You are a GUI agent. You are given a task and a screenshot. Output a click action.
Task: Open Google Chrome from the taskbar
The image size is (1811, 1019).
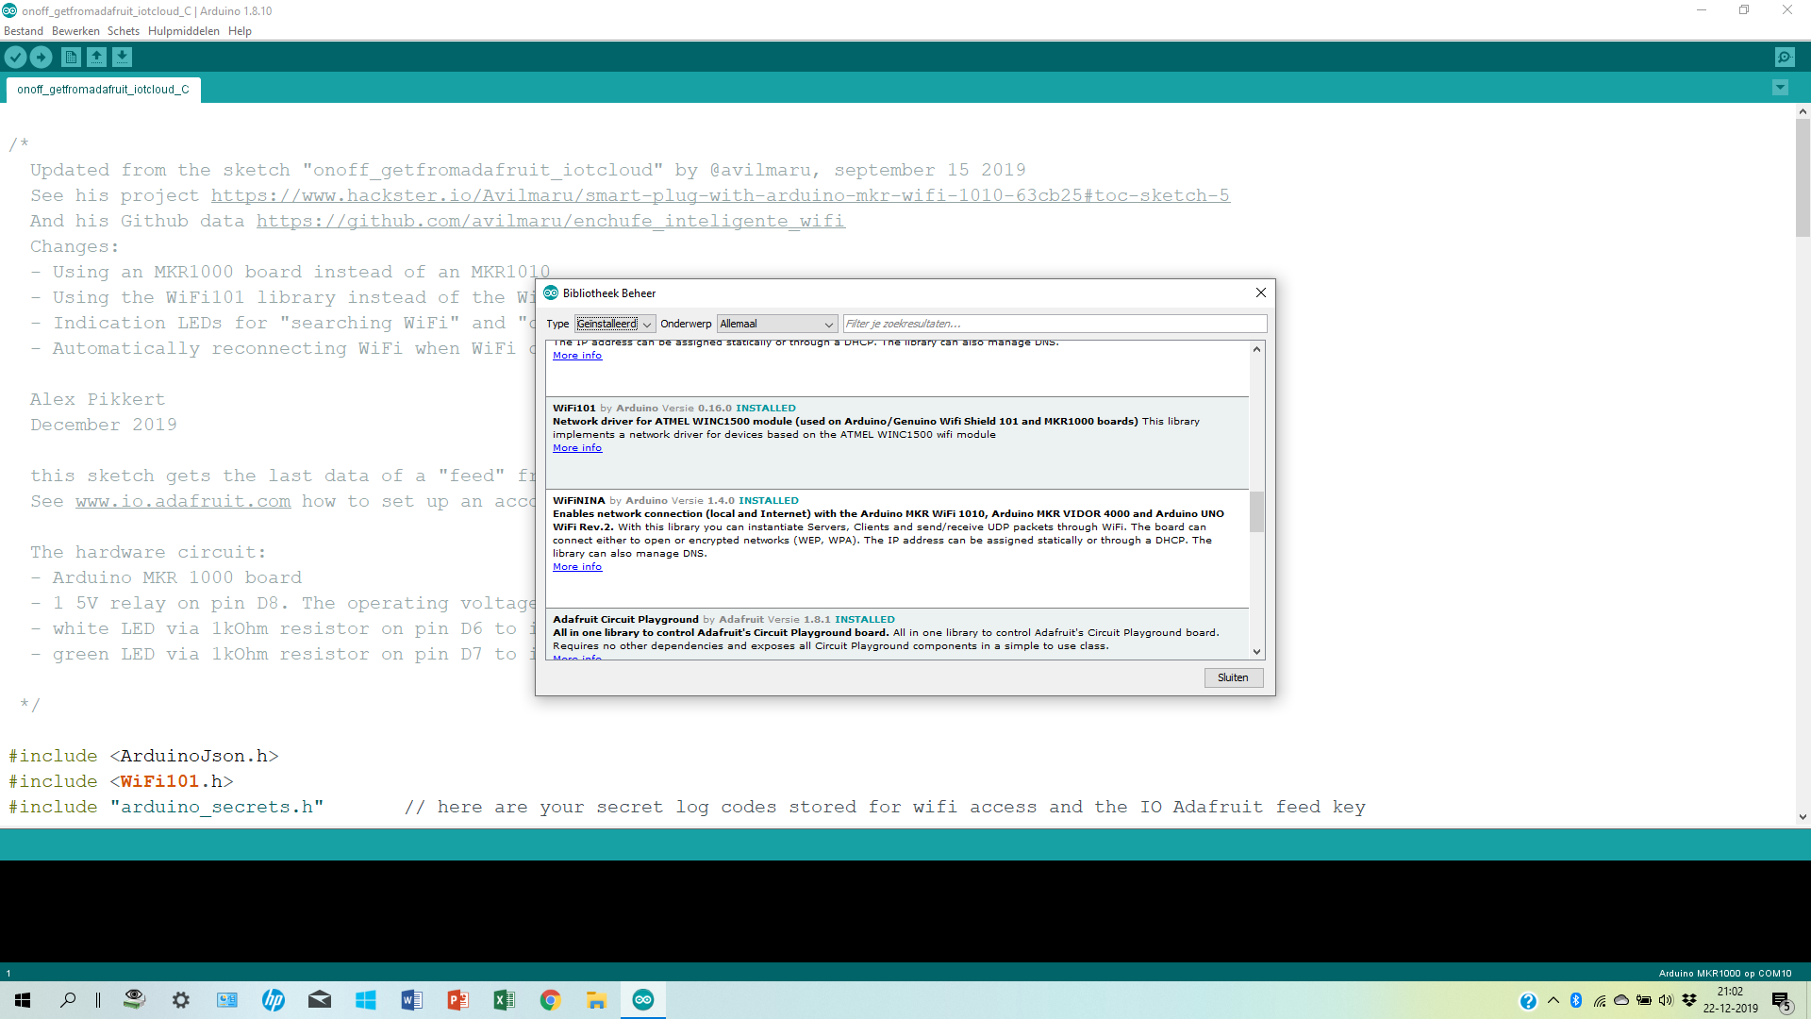pos(550,1000)
